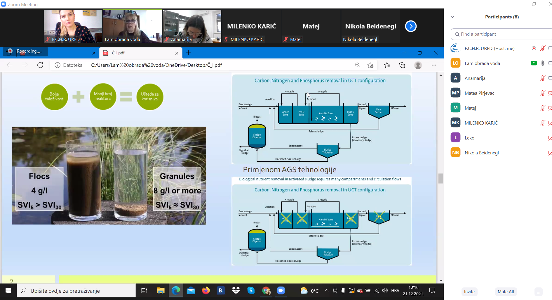The height and width of the screenshot is (300, 552).
Task: Collapse the Participants panel chevron
Action: coord(452,17)
